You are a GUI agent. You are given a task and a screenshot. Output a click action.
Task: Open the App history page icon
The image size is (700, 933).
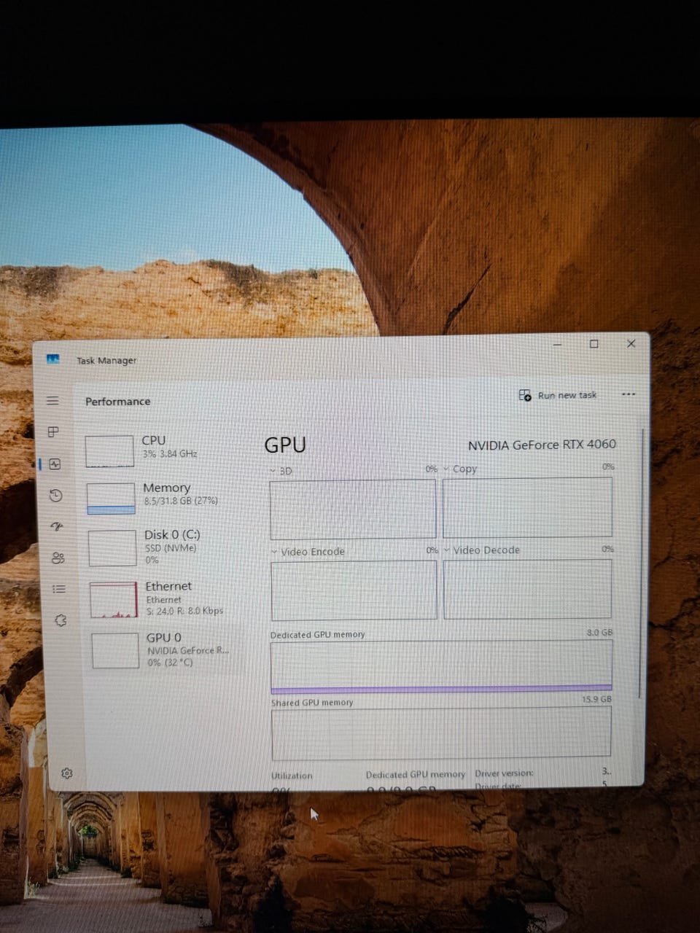pos(56,496)
